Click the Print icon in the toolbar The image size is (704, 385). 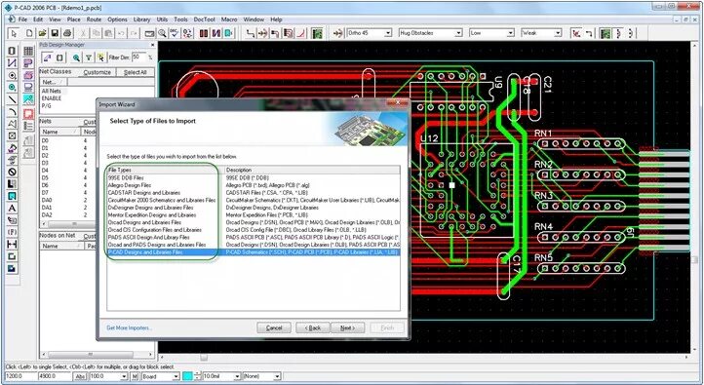point(67,33)
